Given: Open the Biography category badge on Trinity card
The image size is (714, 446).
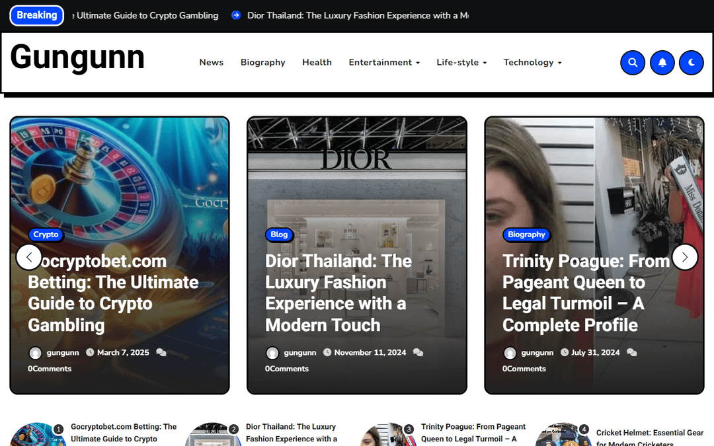Looking at the screenshot, I should [526, 235].
